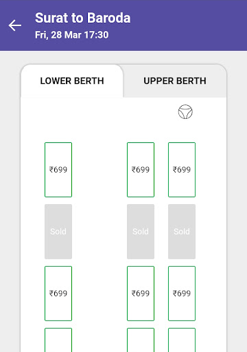Pick the partially visible fourth-row single-side berth
This screenshot has height=352, width=247.
[x=58, y=340]
